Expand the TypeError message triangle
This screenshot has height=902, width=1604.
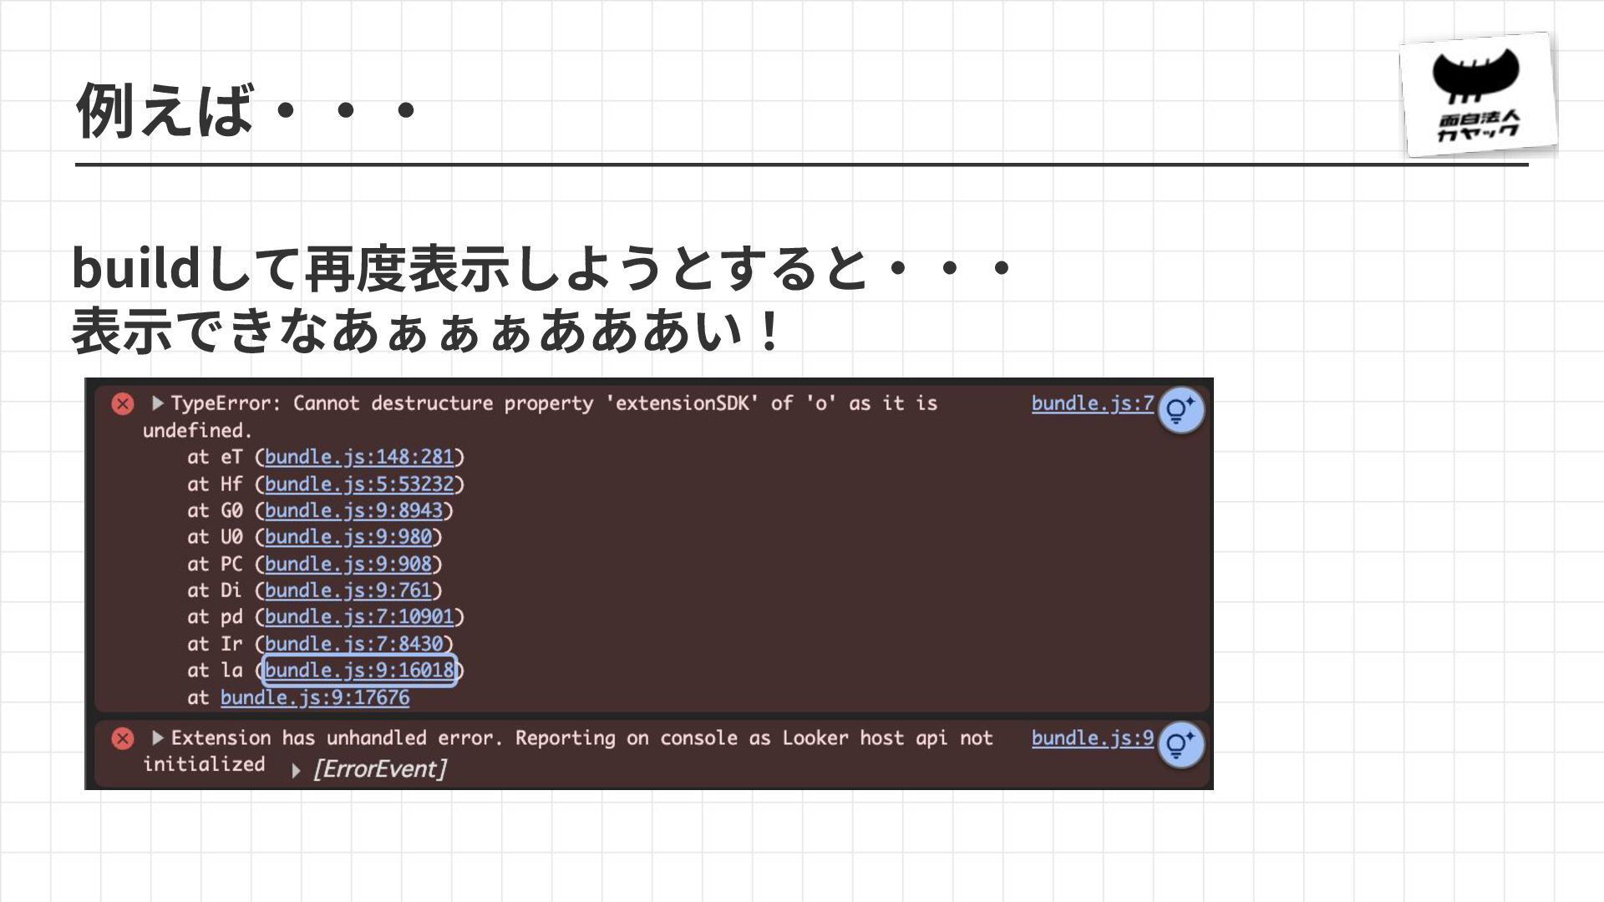157,403
